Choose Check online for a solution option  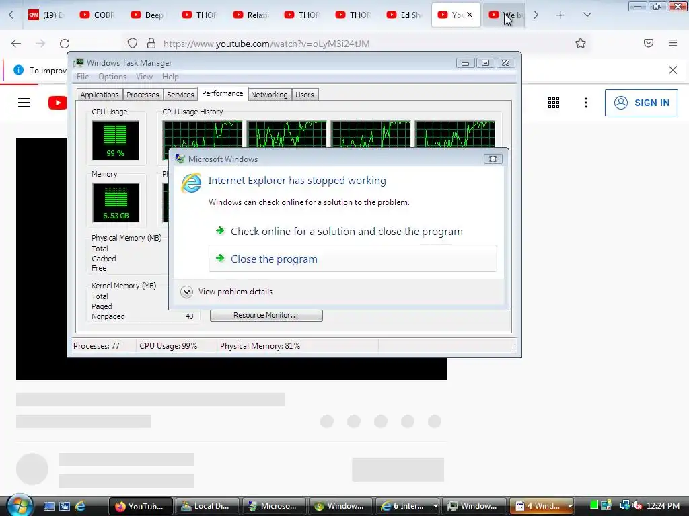point(347,231)
